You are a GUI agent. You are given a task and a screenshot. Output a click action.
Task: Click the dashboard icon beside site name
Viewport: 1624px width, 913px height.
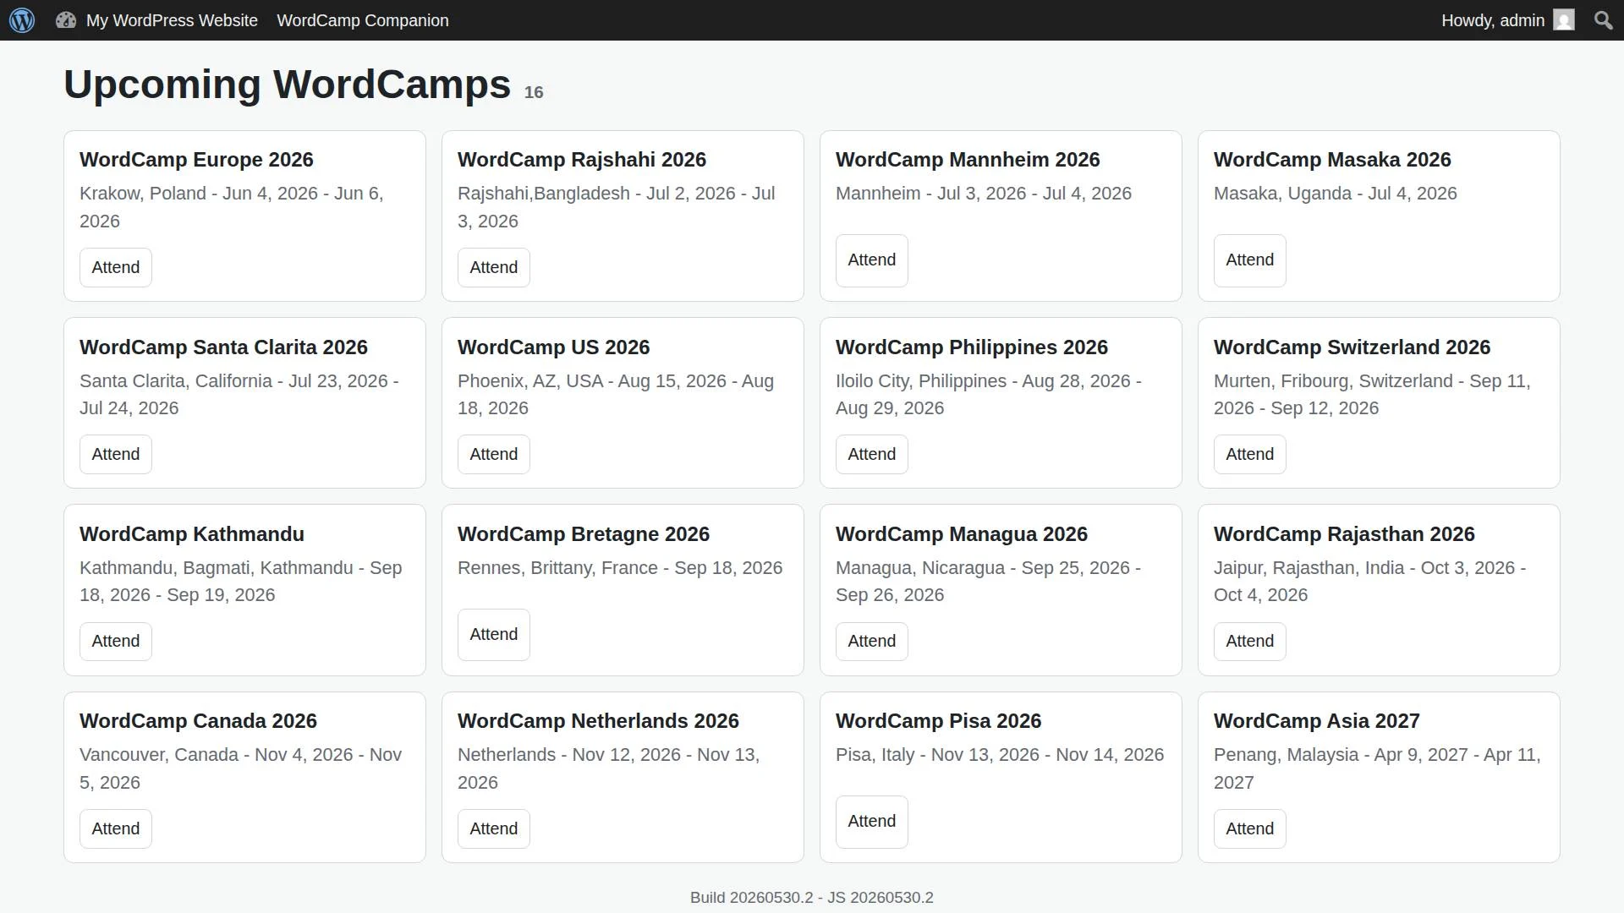pos(66,20)
